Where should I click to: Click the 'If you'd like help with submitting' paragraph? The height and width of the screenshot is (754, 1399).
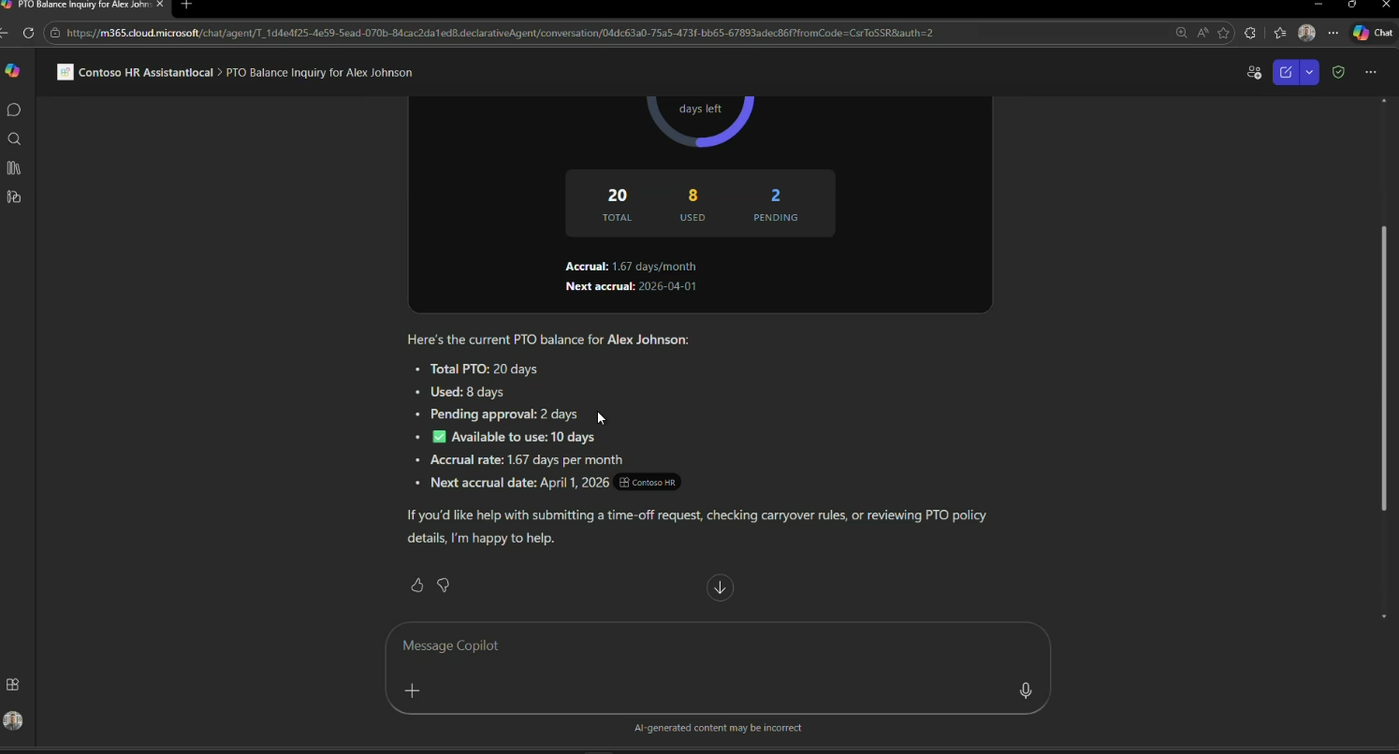tap(697, 527)
